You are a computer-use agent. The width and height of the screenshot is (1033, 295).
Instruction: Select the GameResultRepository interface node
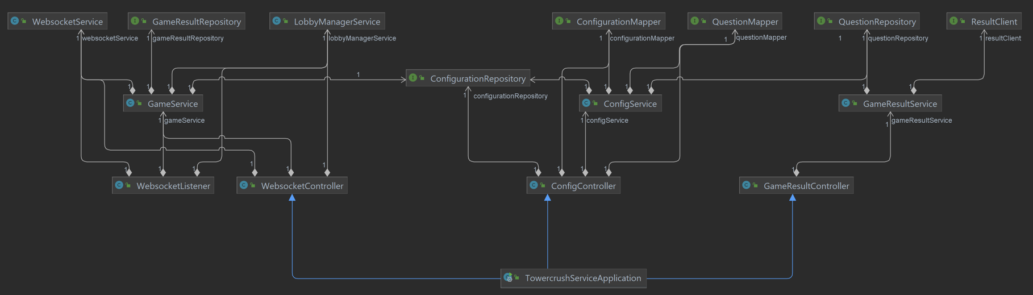pos(186,22)
